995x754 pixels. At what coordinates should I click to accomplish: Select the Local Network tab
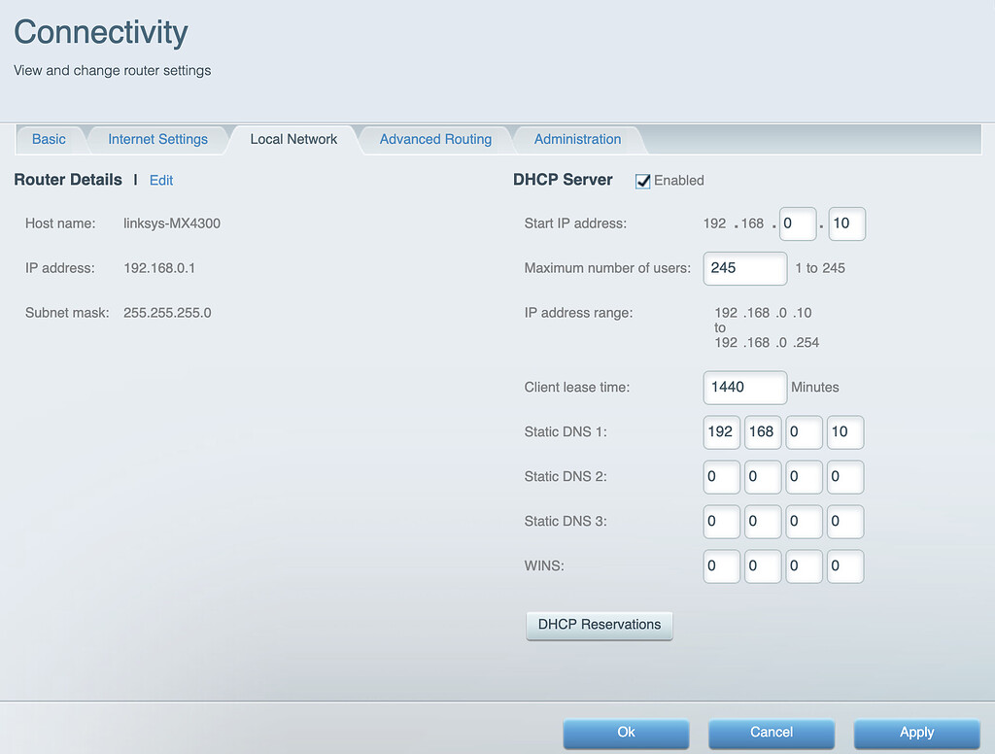click(x=293, y=139)
